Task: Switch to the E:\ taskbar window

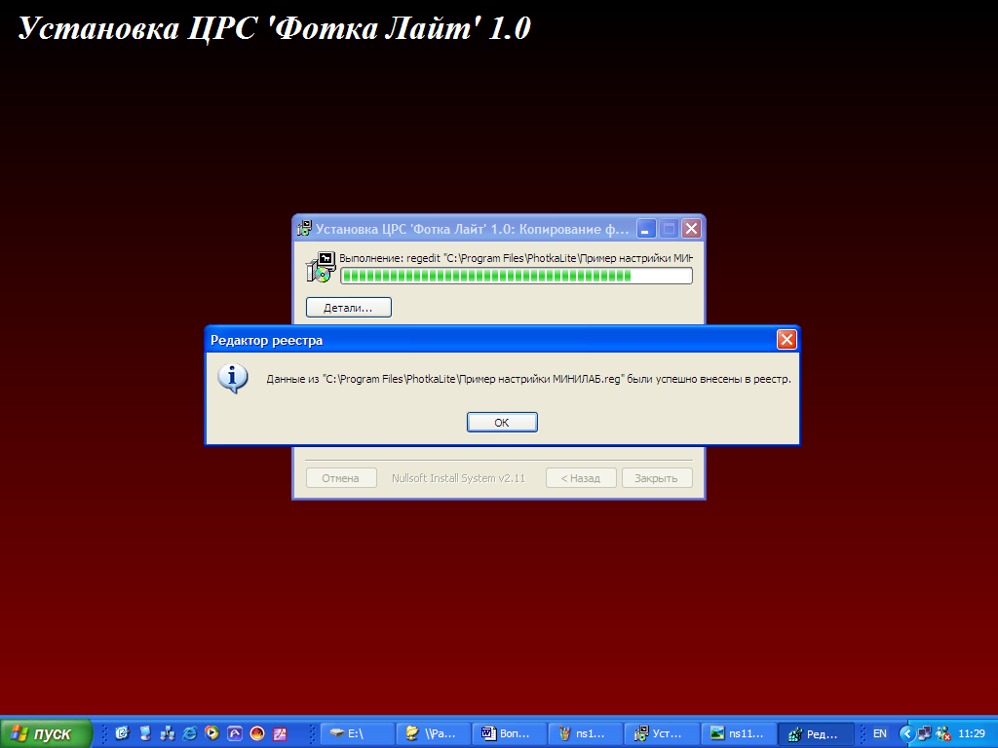Action: [357, 733]
